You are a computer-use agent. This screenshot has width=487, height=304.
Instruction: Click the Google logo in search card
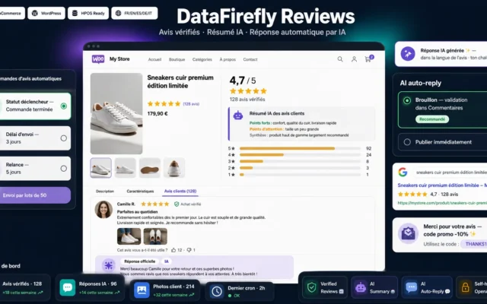pos(403,173)
